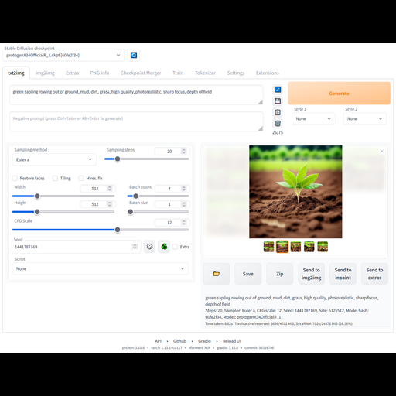Click Send to inpaint button
The width and height of the screenshot is (396, 396).
pos(343,274)
